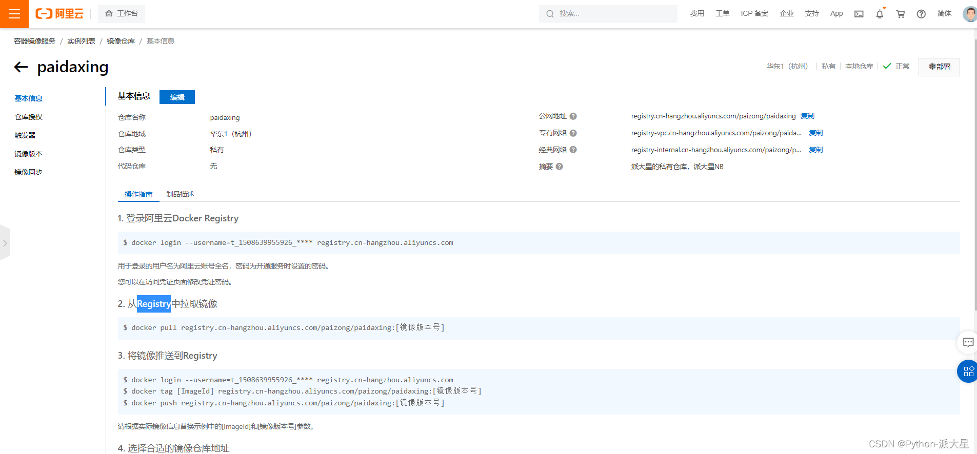Expand the collapsed left side panel arrow
977x454 pixels.
[x=5, y=243]
